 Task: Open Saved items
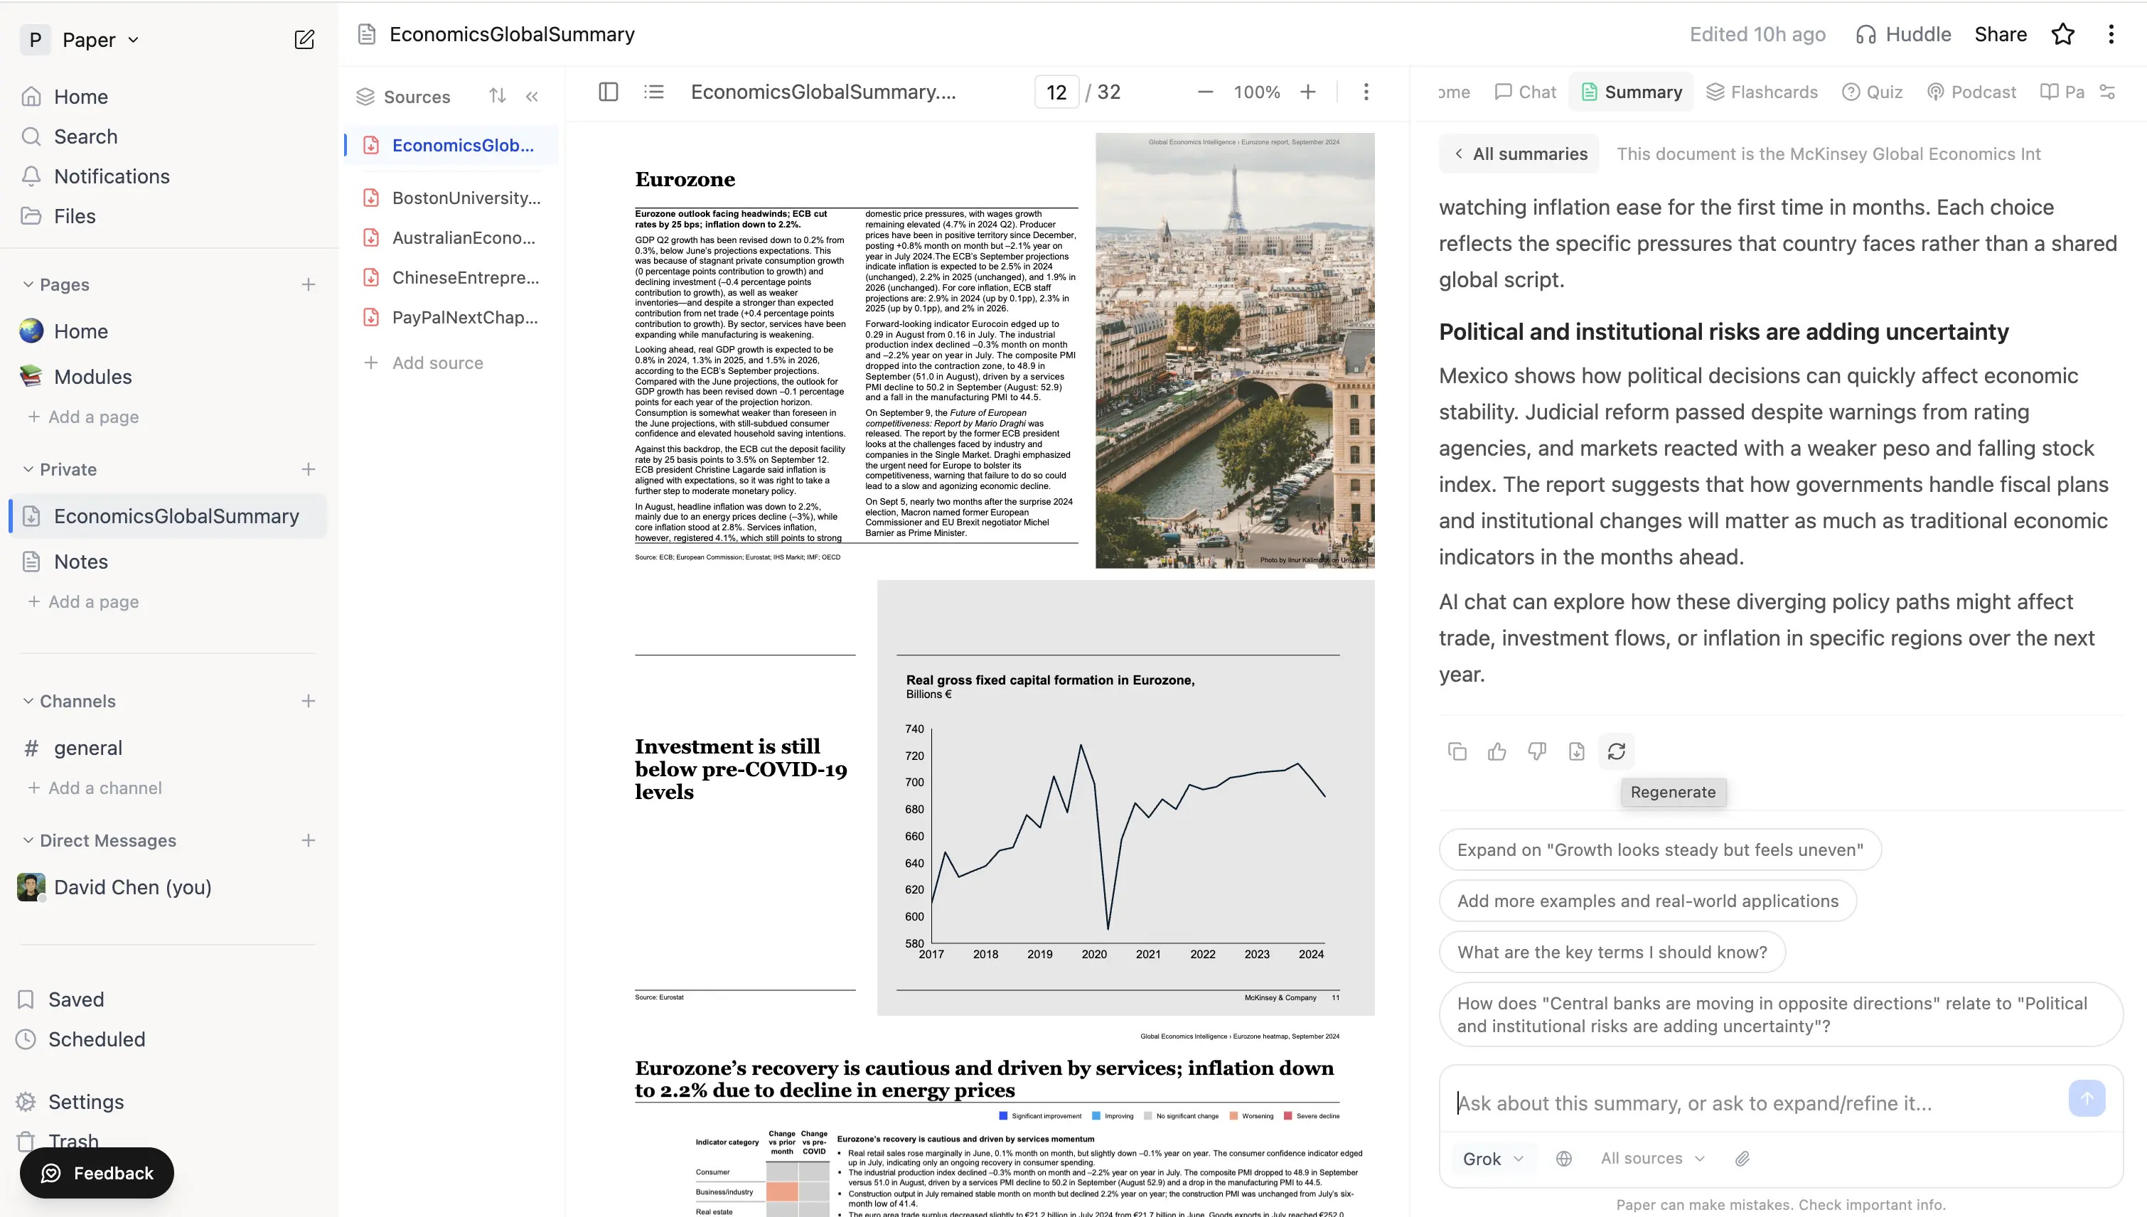[60, 999]
